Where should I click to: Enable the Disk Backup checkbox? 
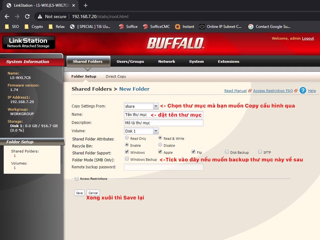point(227,152)
